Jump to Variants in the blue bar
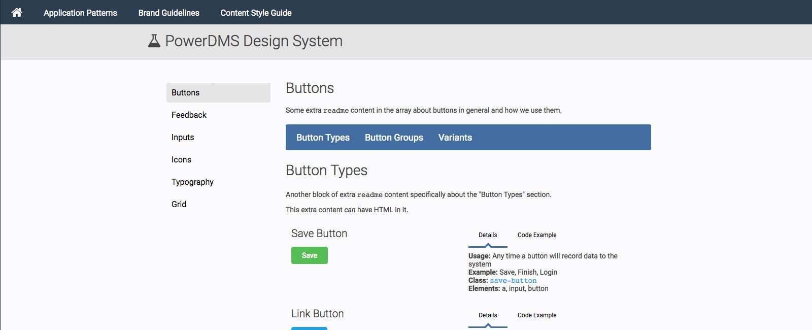 pyautogui.click(x=455, y=138)
